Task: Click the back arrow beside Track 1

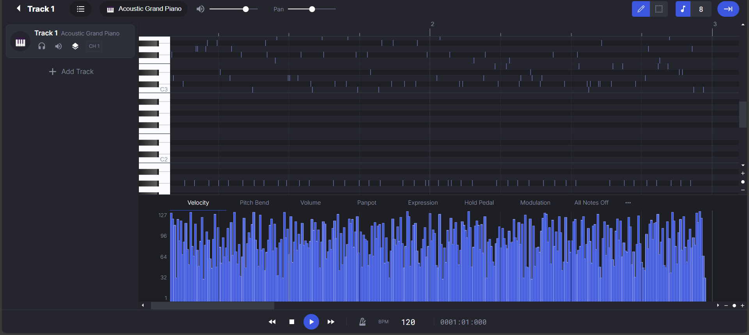Action: (18, 9)
